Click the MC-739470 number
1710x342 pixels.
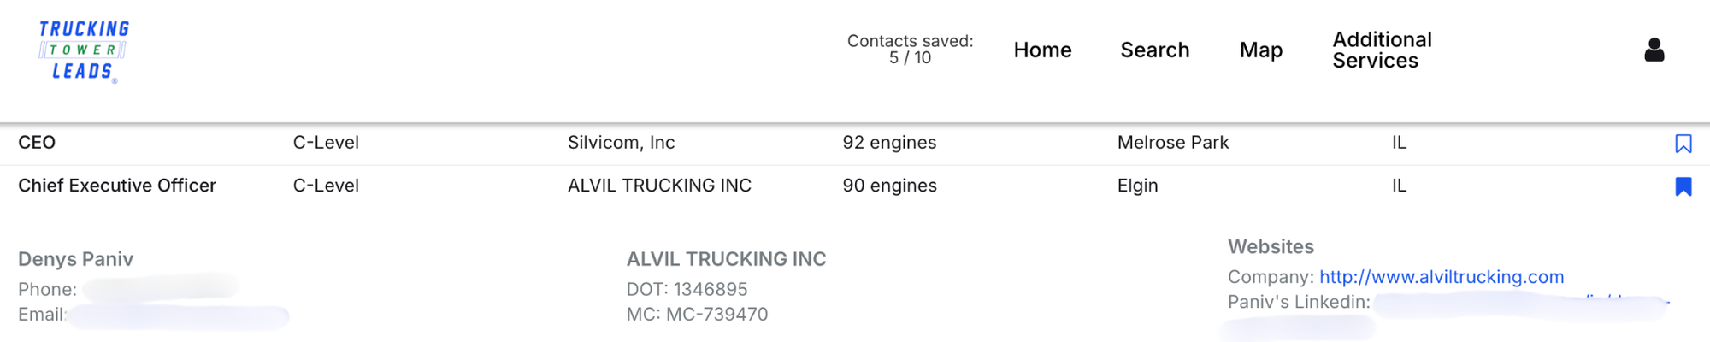tap(716, 315)
